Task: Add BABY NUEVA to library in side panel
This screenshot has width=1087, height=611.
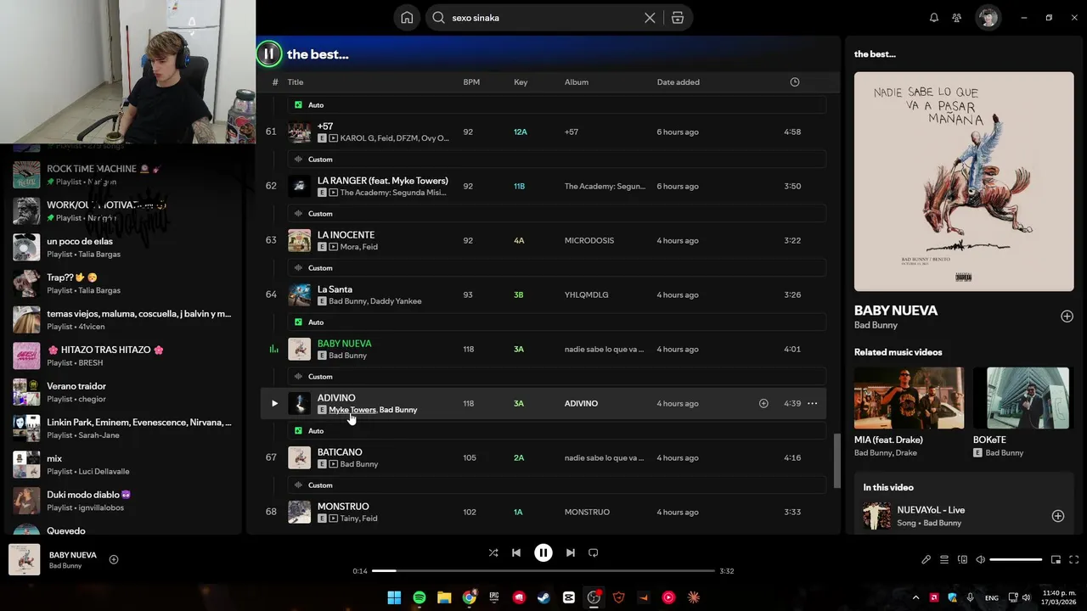Action: [x=1067, y=317]
